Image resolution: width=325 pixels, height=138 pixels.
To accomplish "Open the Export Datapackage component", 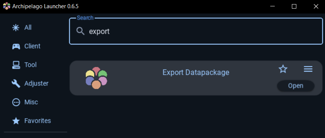I will [x=296, y=86].
